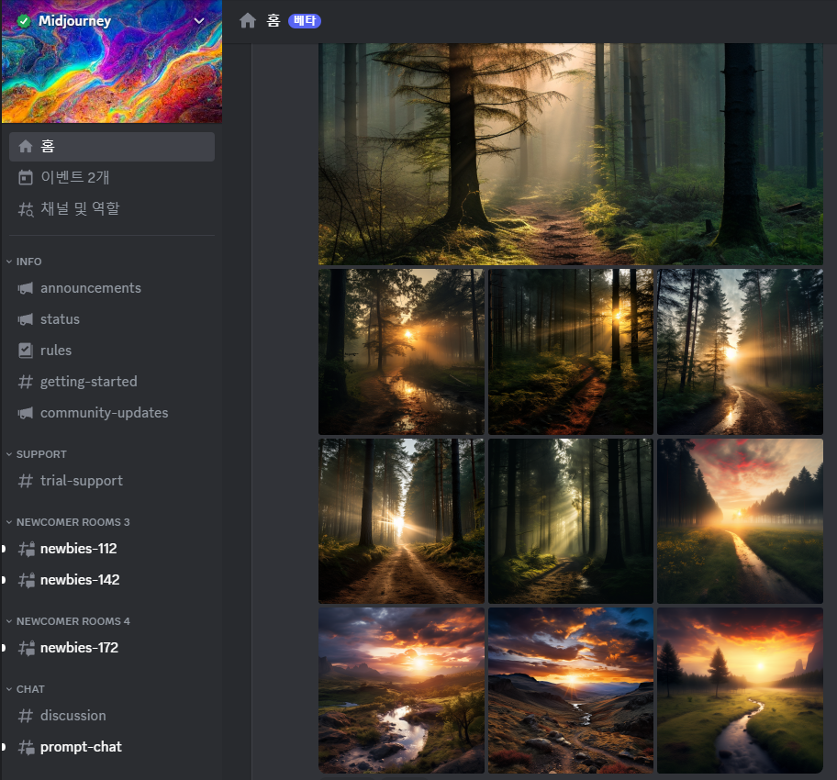837x780 pixels.
Task: Open the getting-started channel
Action: pos(112,382)
